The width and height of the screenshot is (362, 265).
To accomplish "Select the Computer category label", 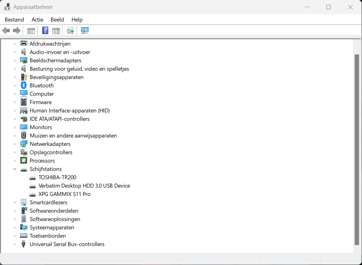I will coord(42,94).
